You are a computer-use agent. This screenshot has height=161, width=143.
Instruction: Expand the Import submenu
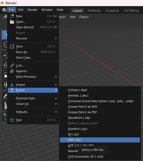[x=33, y=85]
